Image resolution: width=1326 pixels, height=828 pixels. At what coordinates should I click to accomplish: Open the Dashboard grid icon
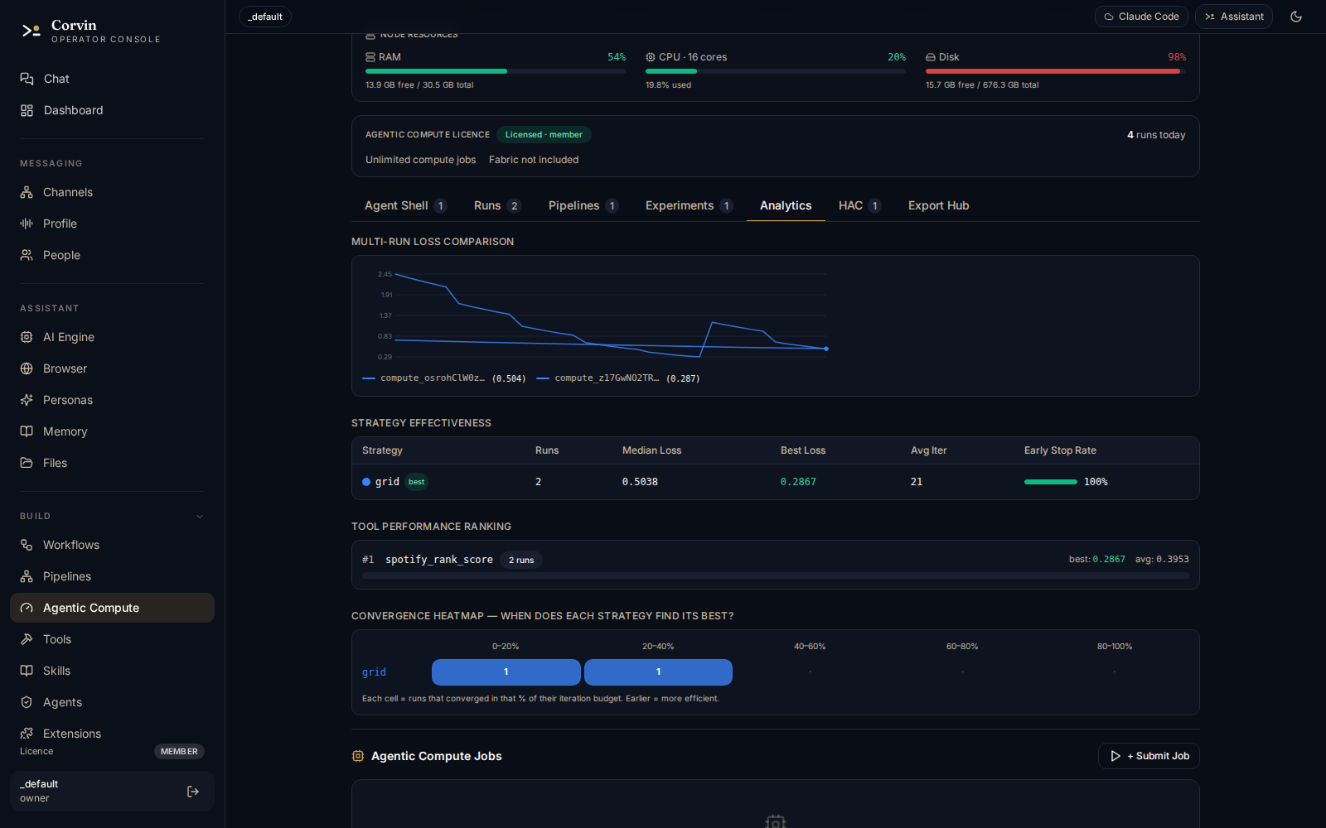tap(27, 110)
